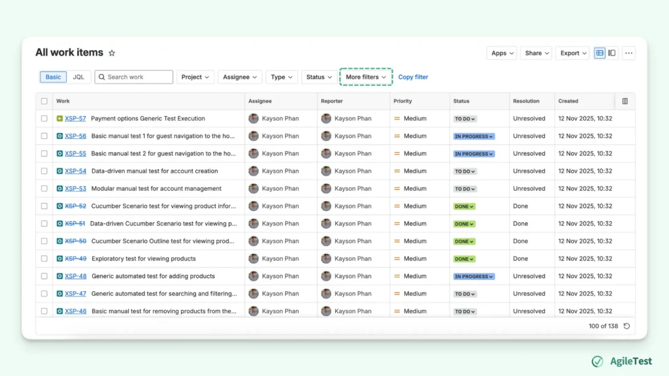Image resolution: width=669 pixels, height=376 pixels.
Task: Sort by the Assignee column header
Action: (x=260, y=101)
